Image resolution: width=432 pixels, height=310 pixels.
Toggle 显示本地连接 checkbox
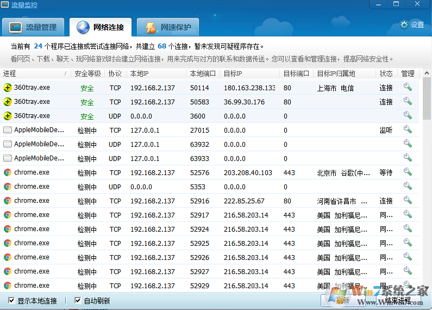coord(12,300)
